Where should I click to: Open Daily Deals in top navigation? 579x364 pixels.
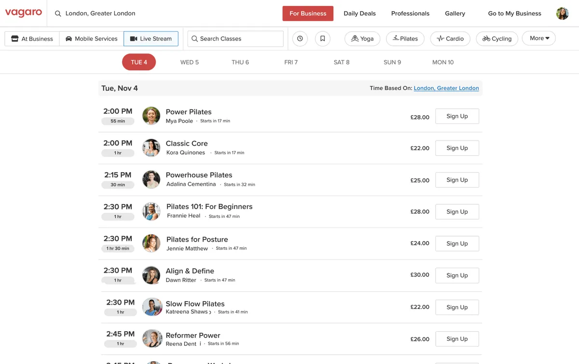(359, 13)
